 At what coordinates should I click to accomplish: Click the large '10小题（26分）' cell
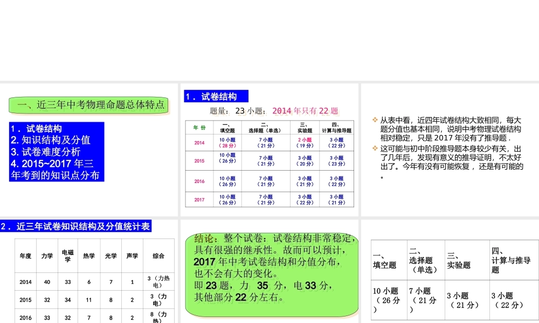pyautogui.click(x=389, y=300)
